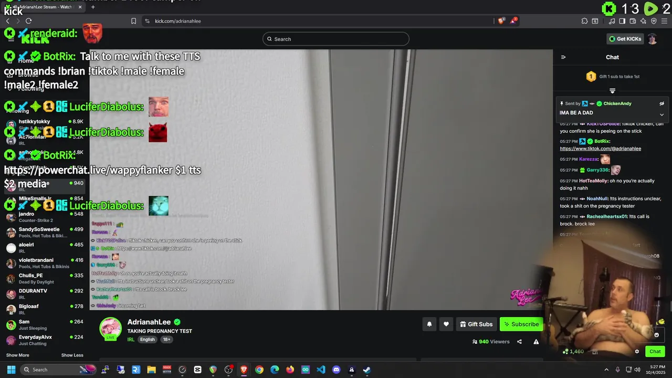
Task: Report the stream with the warning triangle icon
Action: (x=536, y=342)
